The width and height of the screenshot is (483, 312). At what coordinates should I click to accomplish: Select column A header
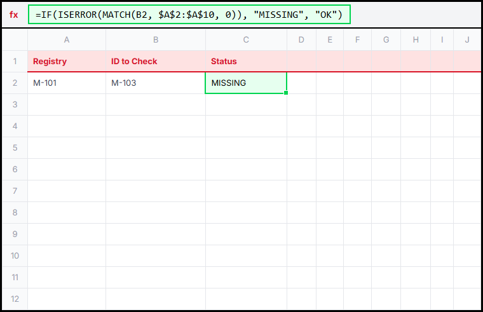tap(67, 40)
